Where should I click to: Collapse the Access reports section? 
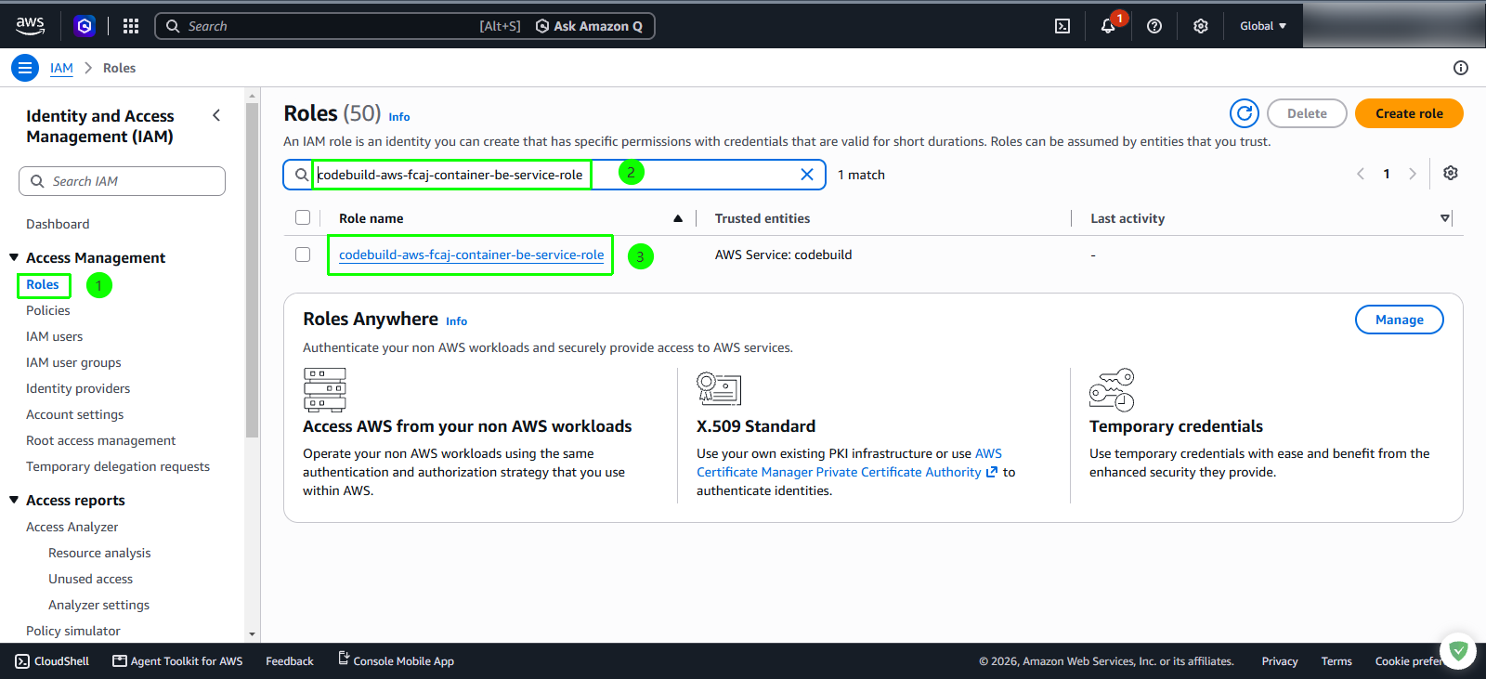tap(14, 500)
